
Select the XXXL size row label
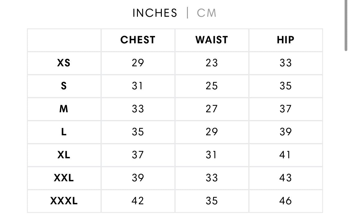click(x=64, y=201)
